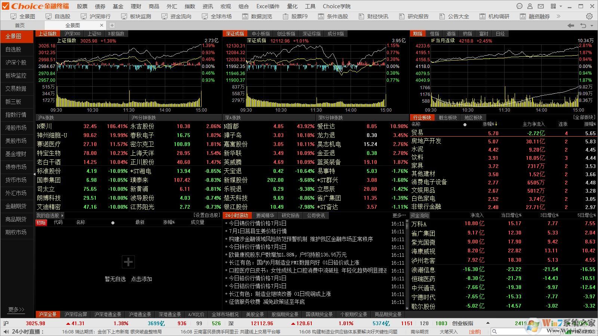
Task: Switch to the 创业板指 chart tab
Action: point(286,34)
